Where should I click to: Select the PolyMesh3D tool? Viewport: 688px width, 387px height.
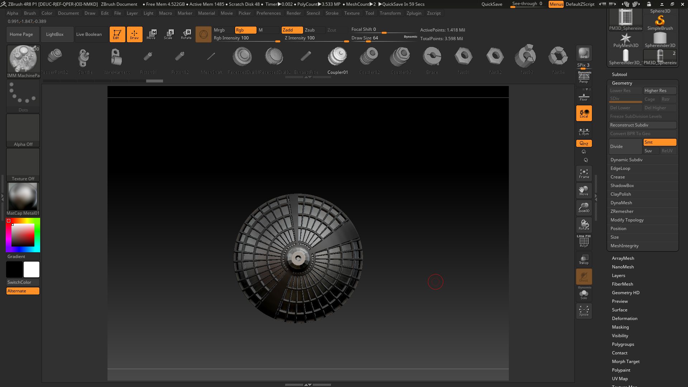[x=626, y=40]
